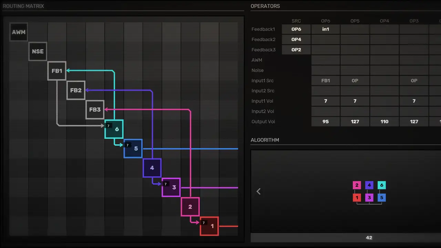This screenshot has height=248, width=441.
Task: Toggle the in1 cell for Feedback1 OP6
Action: (326, 29)
